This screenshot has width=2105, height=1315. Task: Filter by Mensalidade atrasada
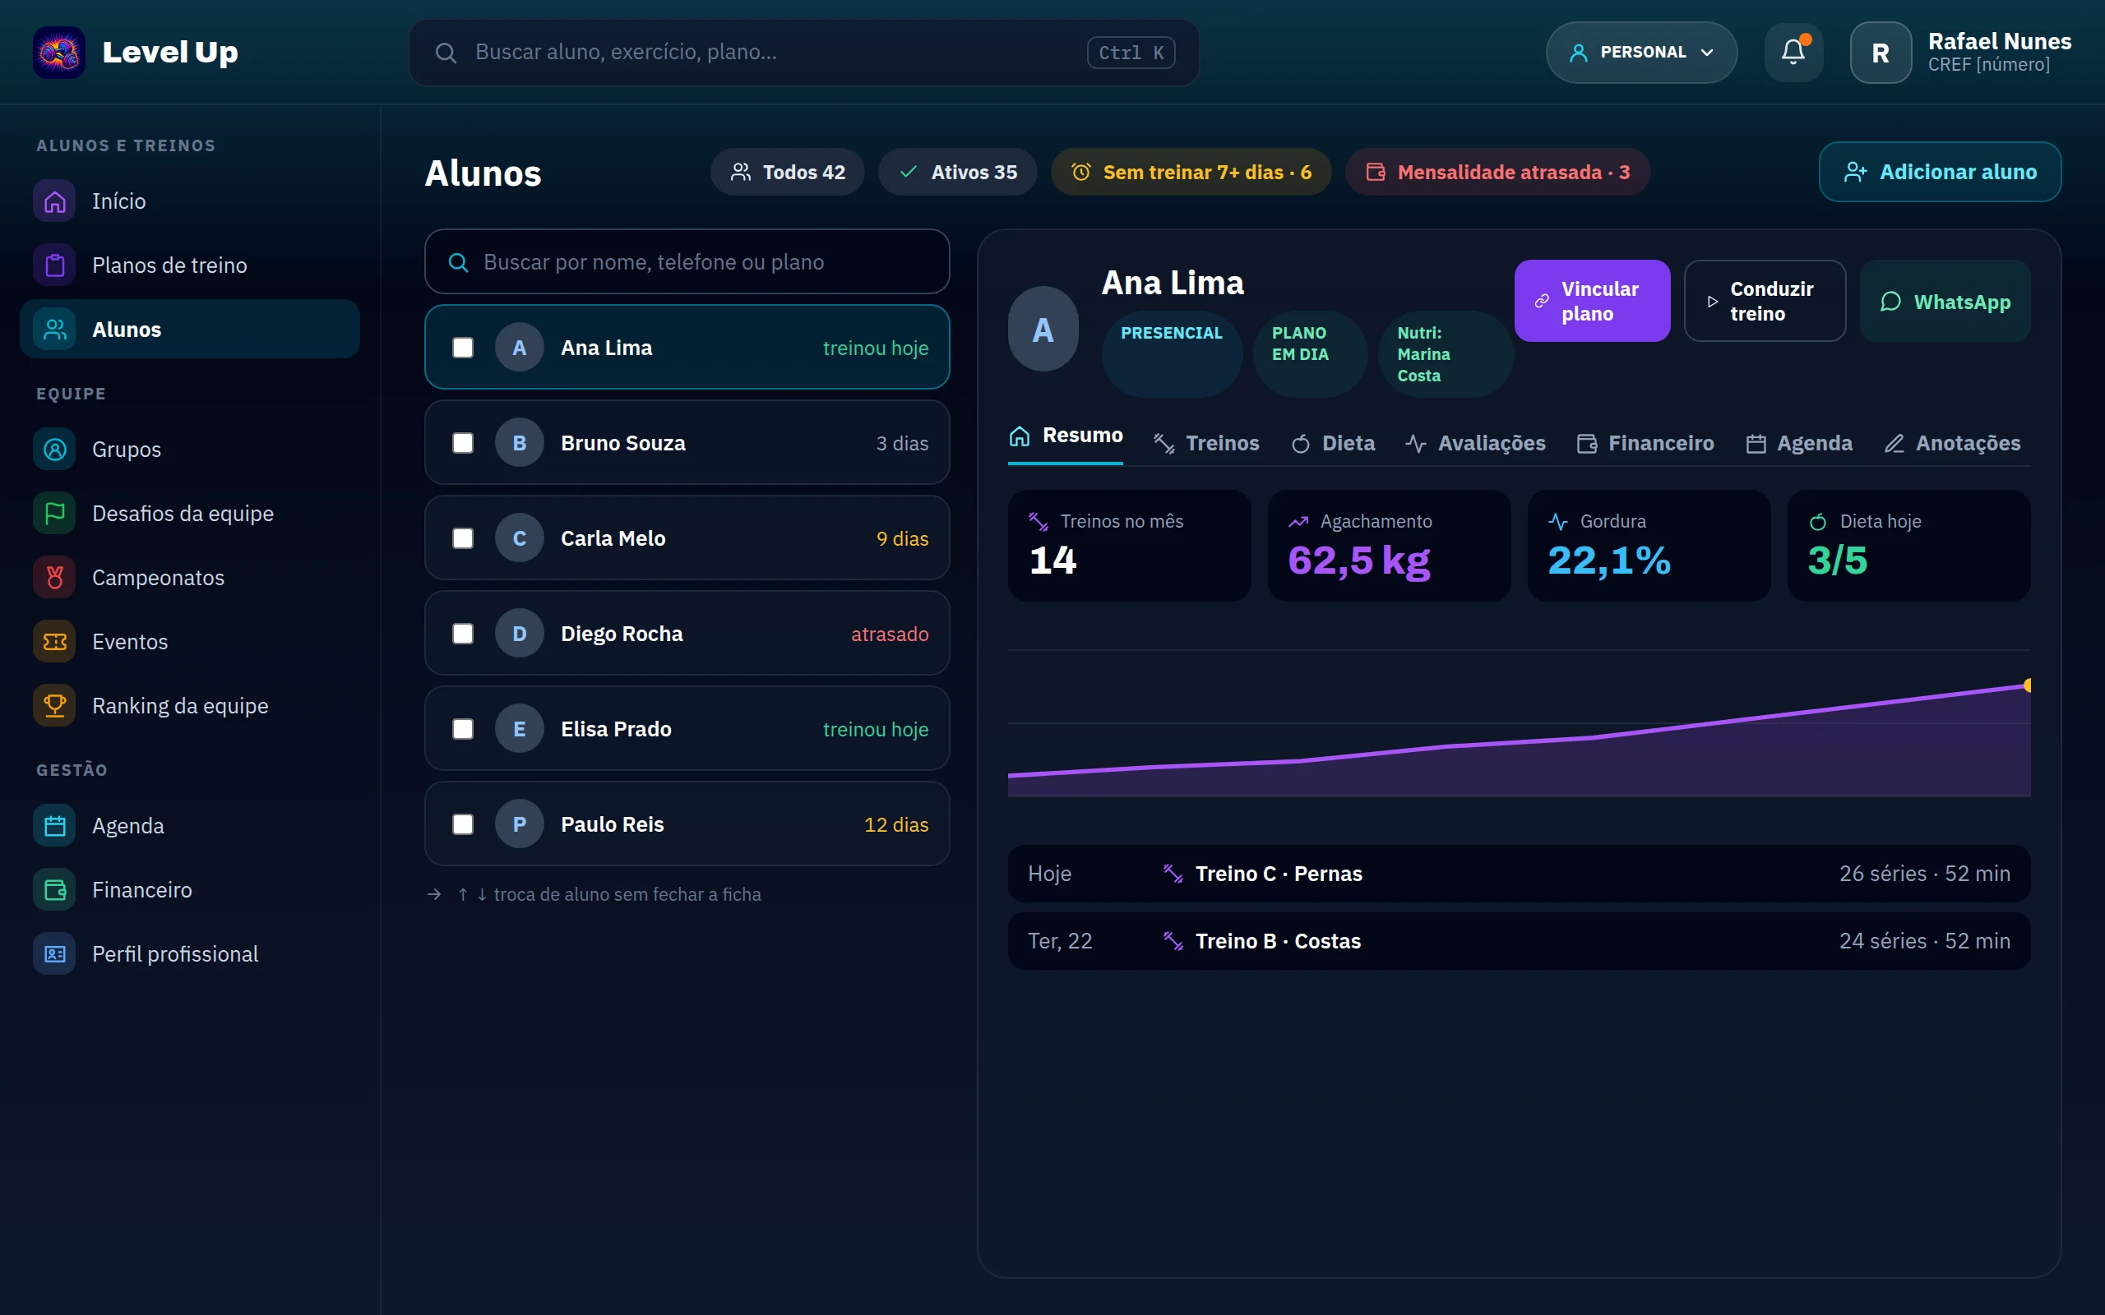[x=1498, y=173]
